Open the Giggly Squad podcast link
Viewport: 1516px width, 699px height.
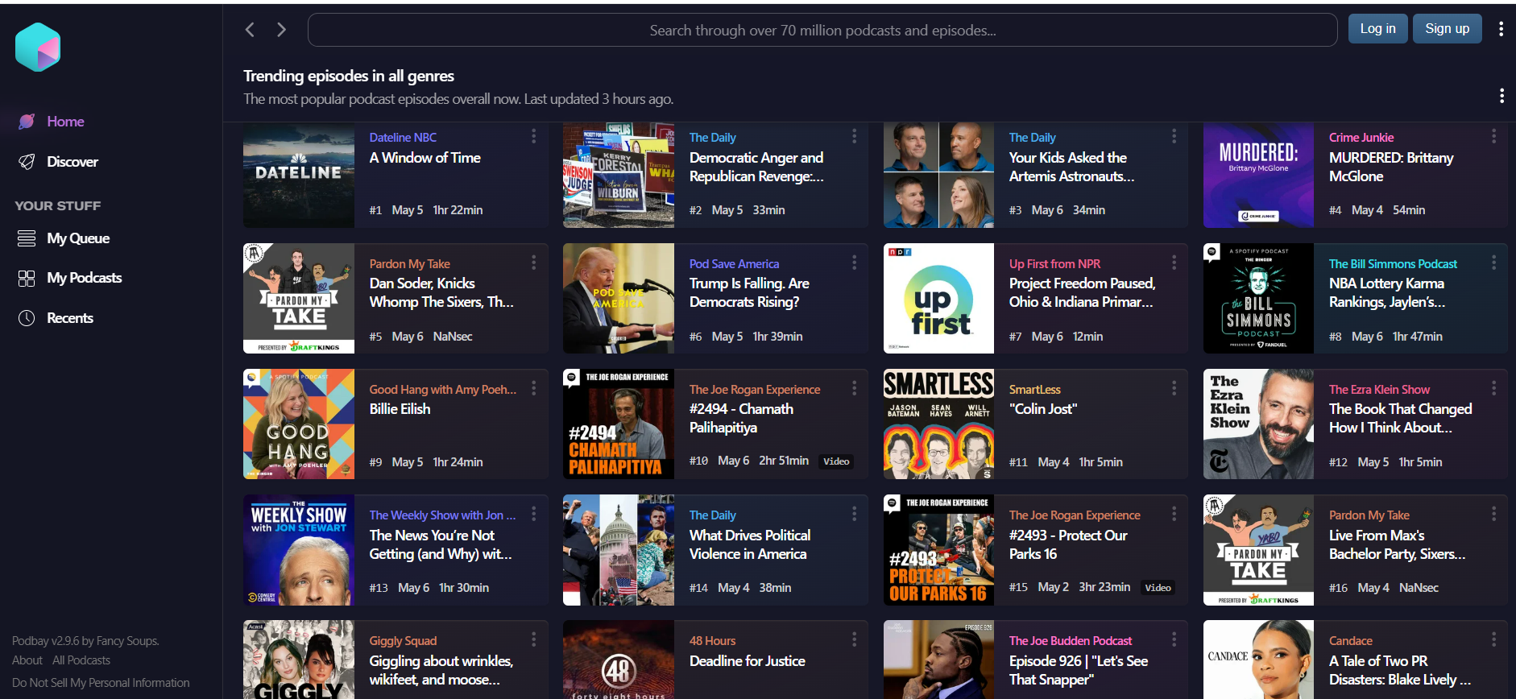click(x=403, y=641)
